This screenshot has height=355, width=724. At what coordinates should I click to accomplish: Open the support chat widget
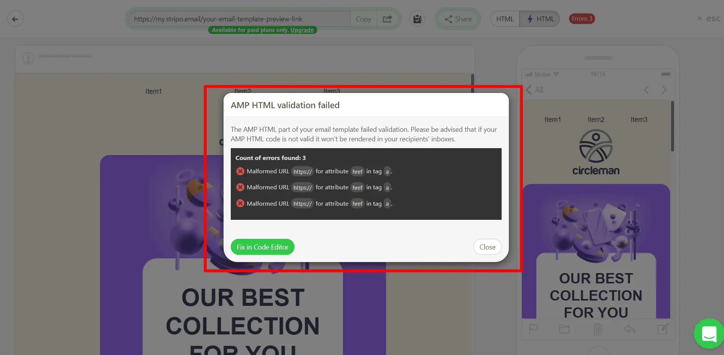[x=709, y=333]
